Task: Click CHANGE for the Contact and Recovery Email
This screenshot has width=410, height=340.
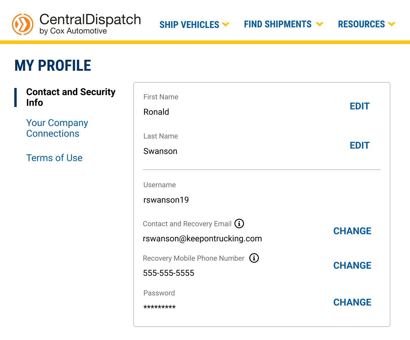Action: [x=352, y=231]
